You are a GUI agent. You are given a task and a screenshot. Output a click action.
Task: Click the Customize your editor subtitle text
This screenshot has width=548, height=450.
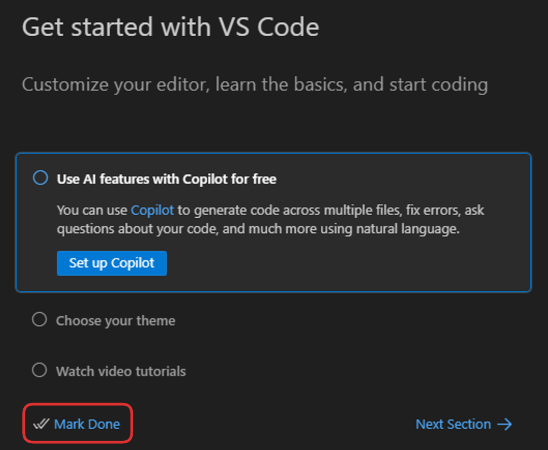pyautogui.click(x=254, y=84)
